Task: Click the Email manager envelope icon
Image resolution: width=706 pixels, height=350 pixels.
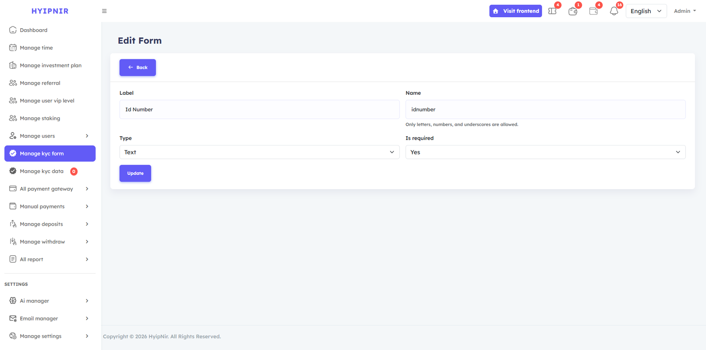Action: pos(13,318)
